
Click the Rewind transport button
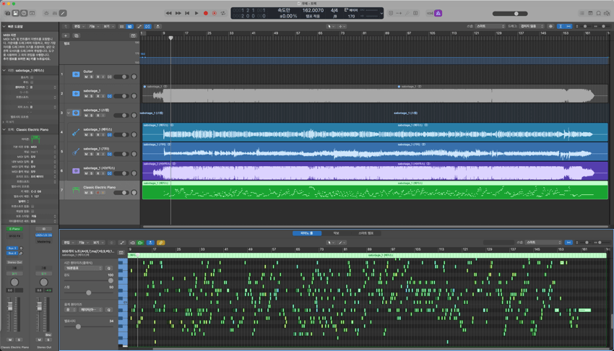169,13
